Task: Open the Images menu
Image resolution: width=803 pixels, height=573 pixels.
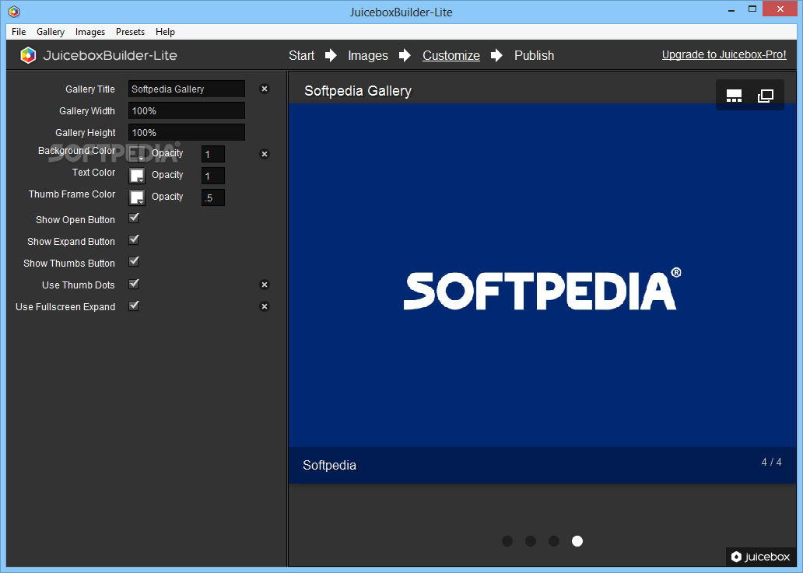Action: (x=90, y=32)
